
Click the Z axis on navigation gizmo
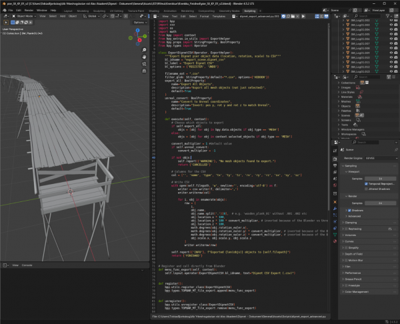click(x=137, y=31)
